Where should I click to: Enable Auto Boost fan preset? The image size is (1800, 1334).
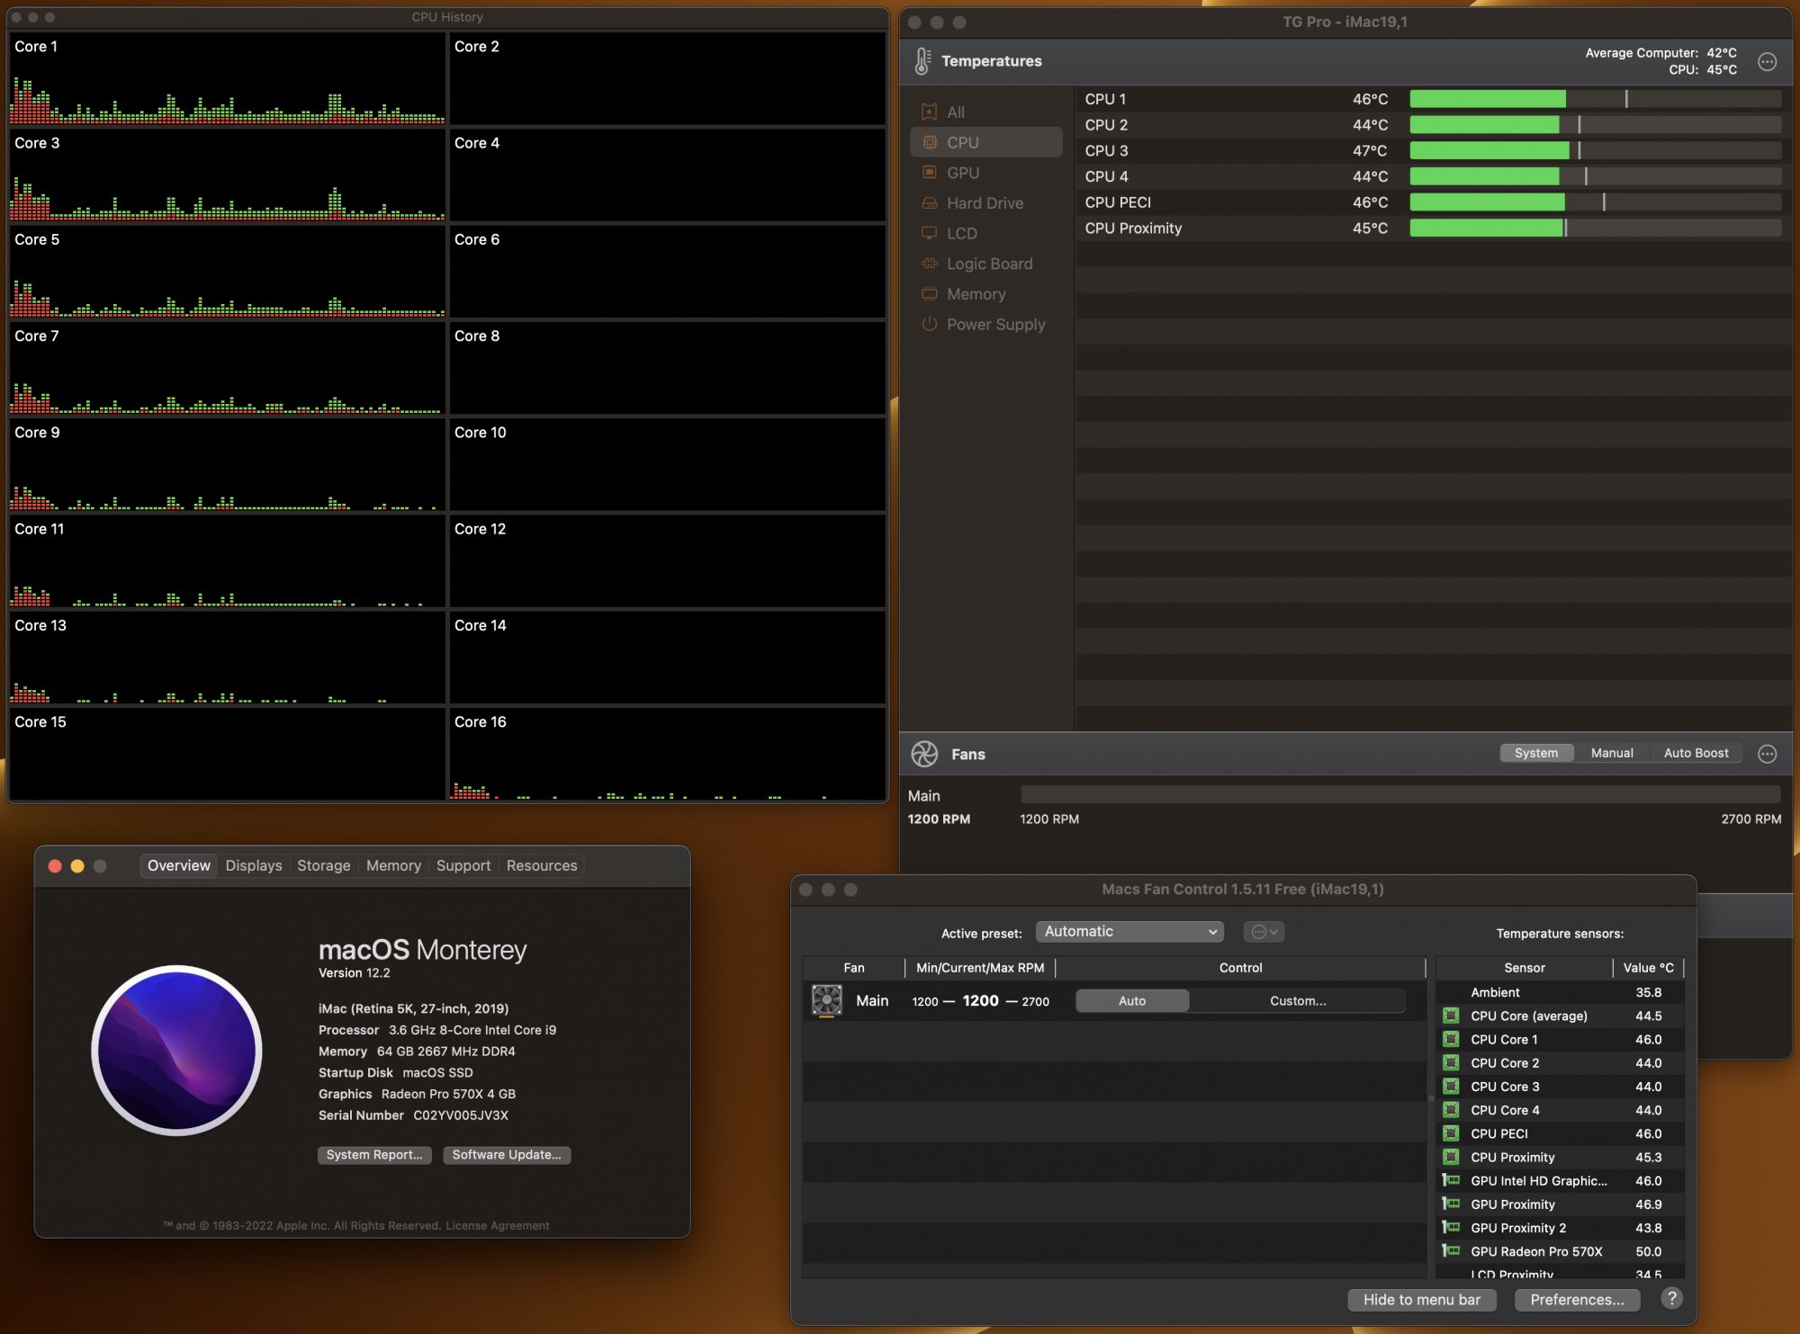1694,753
